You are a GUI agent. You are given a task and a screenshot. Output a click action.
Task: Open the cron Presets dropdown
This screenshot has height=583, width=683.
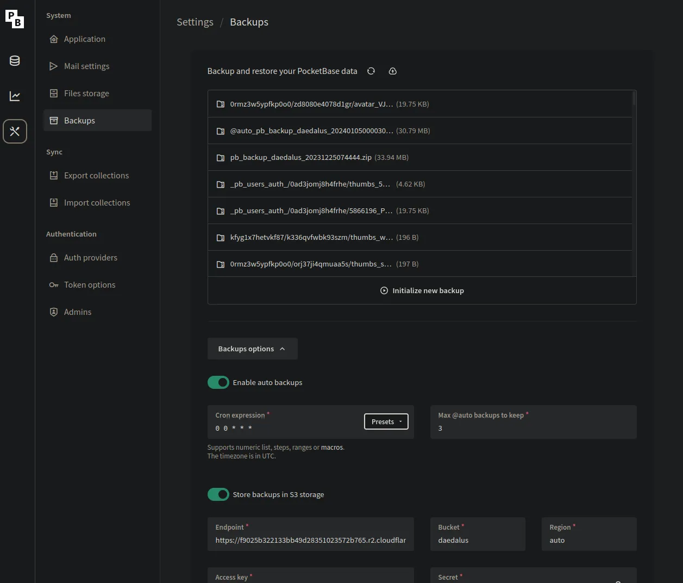tap(386, 422)
